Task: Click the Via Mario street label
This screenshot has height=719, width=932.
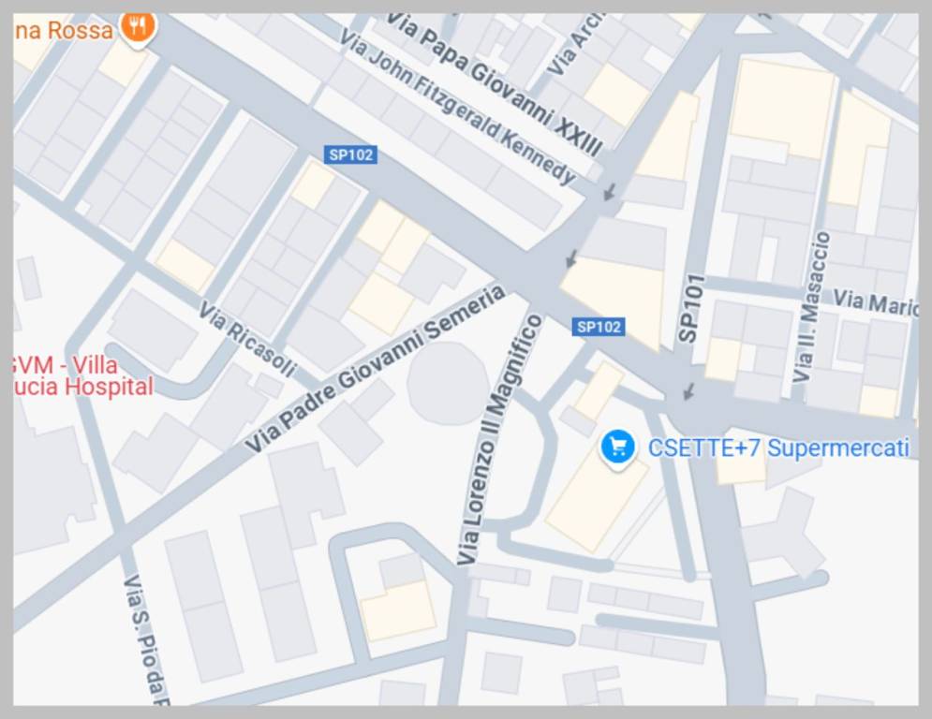Action: [x=876, y=303]
